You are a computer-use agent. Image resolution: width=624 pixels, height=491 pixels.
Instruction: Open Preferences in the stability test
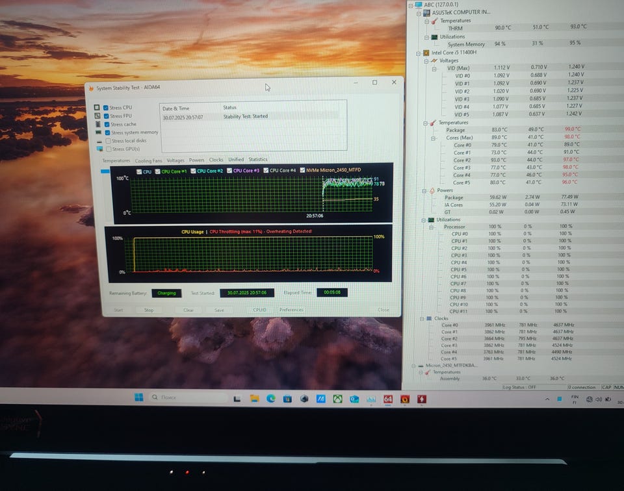[291, 310]
